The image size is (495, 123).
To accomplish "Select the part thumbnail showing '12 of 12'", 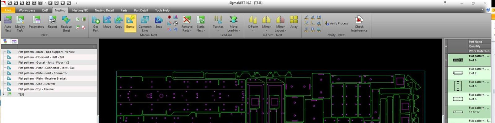I will point(458,112).
